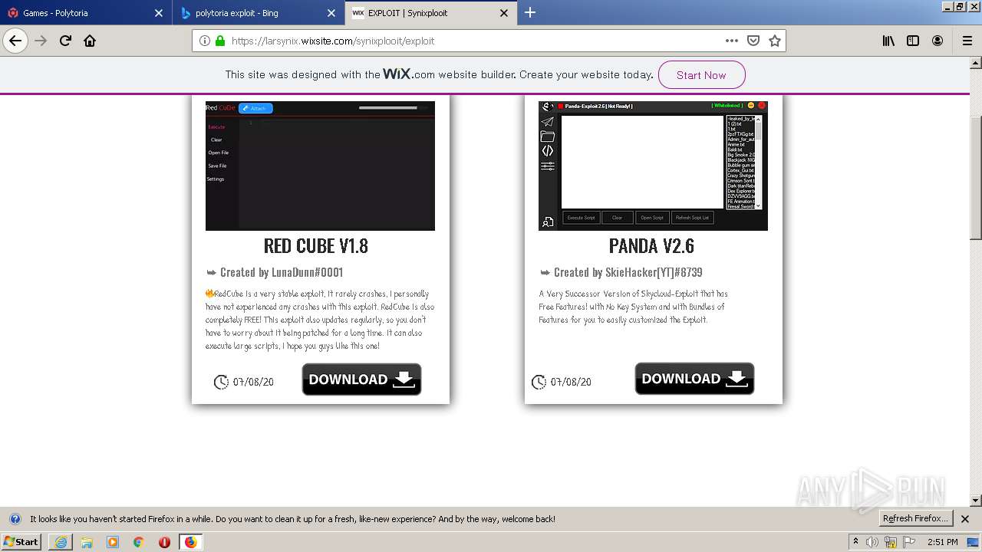Save page to Pocket
The height and width of the screenshot is (552, 982).
[x=753, y=41]
